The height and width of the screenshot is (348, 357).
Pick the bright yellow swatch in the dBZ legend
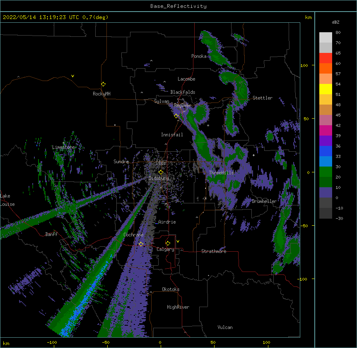[326, 89]
